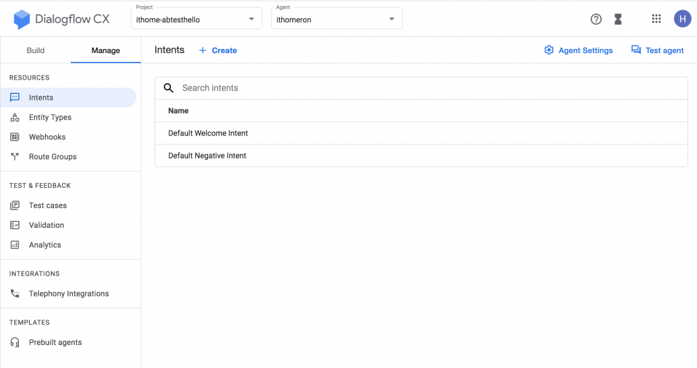
Task: Click the Entity Types shapes icon
Action: [x=15, y=117]
